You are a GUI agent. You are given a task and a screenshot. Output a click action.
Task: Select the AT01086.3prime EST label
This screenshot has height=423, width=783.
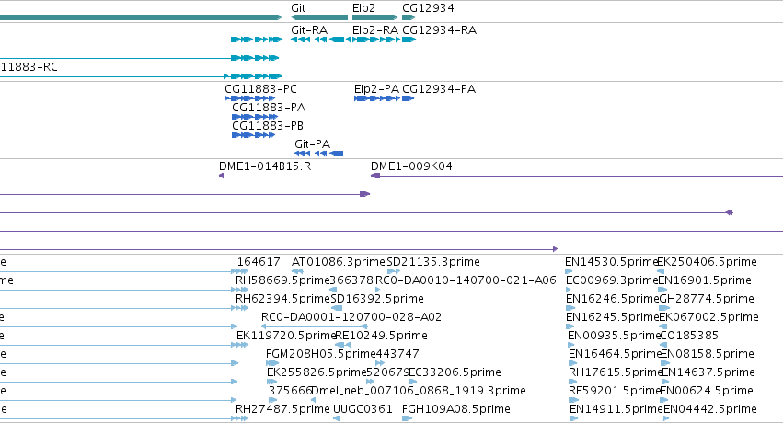click(339, 262)
